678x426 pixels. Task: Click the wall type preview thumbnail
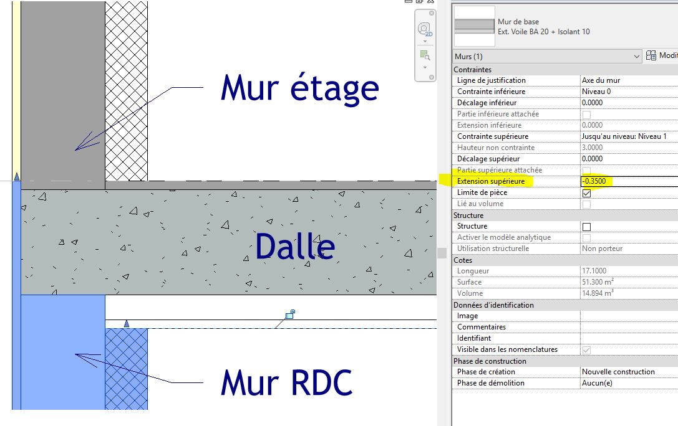(474, 26)
